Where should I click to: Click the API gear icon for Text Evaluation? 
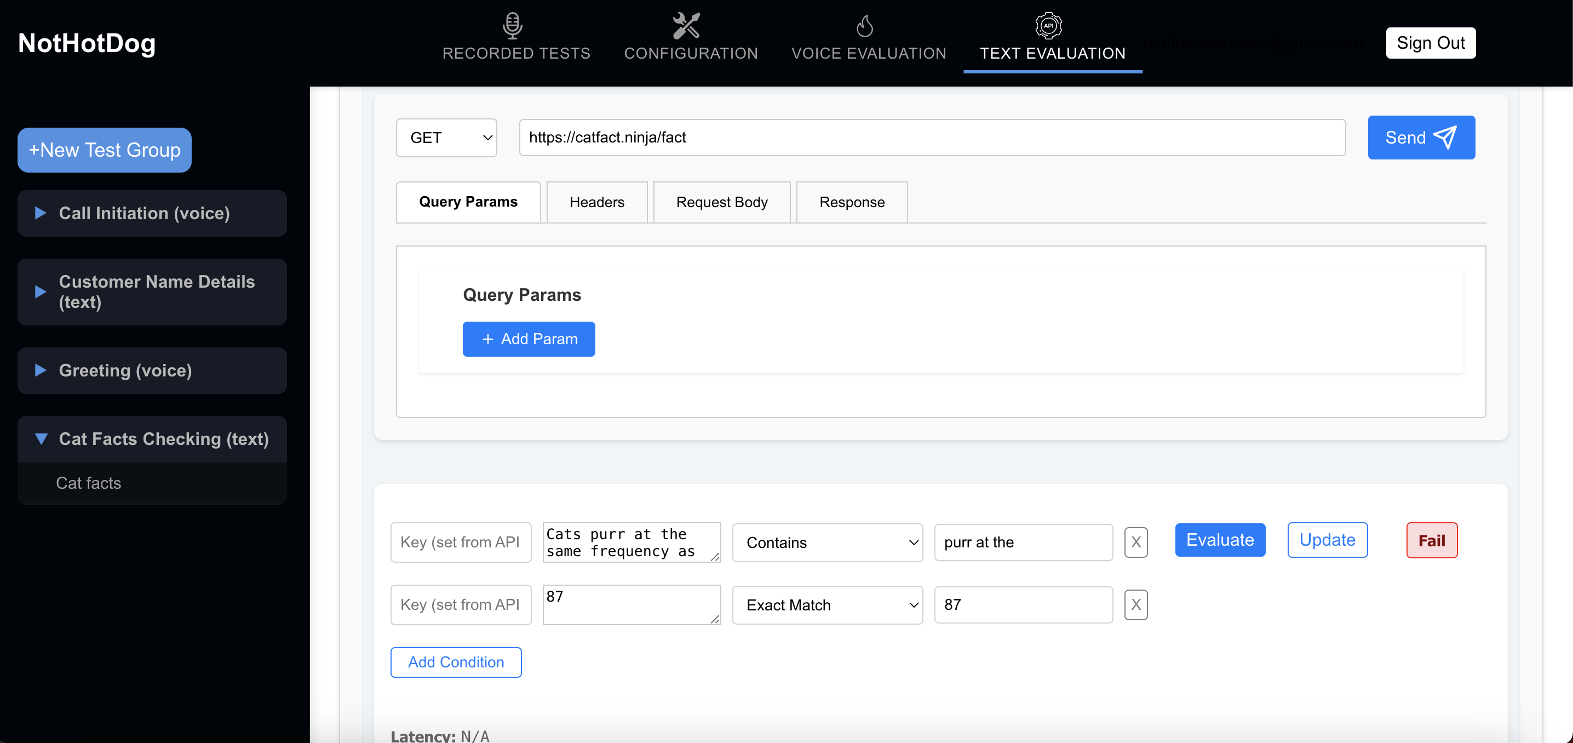click(1048, 25)
